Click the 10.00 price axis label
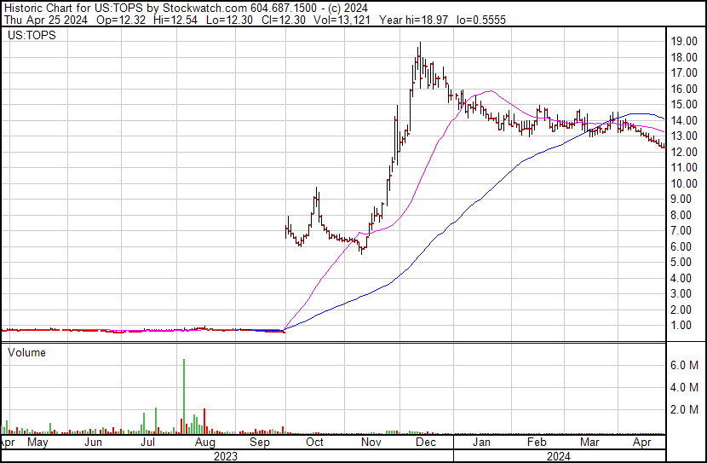Image resolution: width=707 pixels, height=463 pixels. pyautogui.click(x=685, y=183)
